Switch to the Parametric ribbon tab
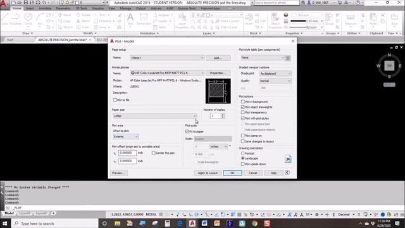Image resolution: width=405 pixels, height=228 pixels. click(63, 8)
